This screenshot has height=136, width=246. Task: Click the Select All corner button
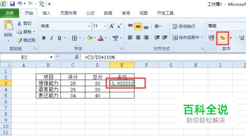[6, 65]
